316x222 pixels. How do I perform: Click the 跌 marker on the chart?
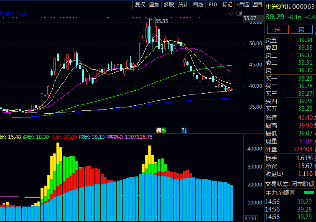(163, 130)
